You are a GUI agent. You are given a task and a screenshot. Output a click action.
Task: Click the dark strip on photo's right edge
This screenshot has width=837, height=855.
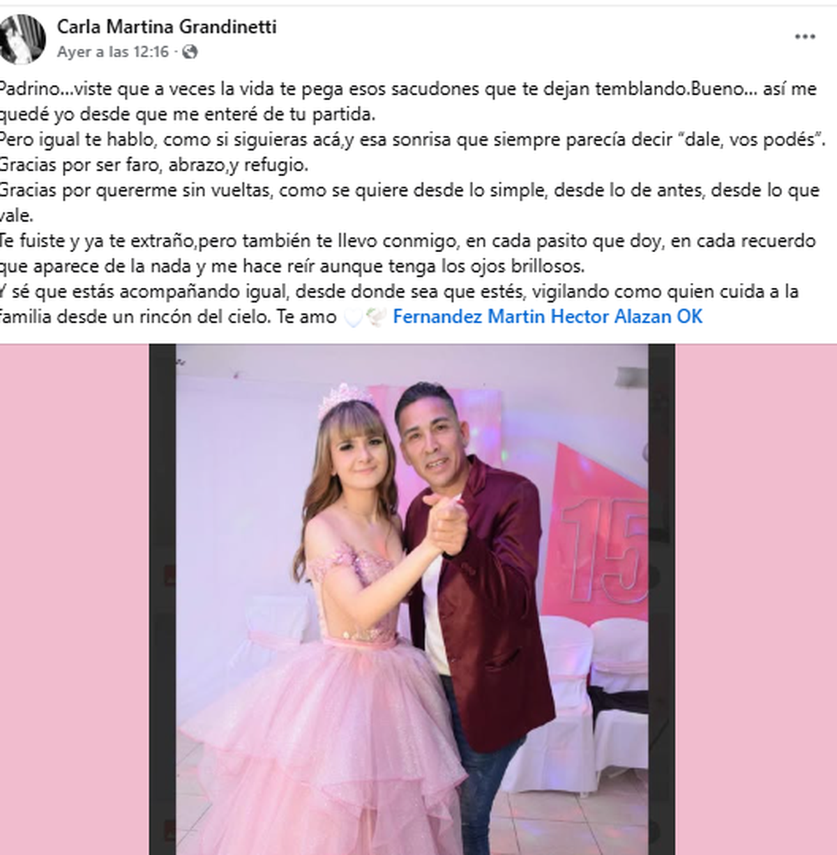661,599
